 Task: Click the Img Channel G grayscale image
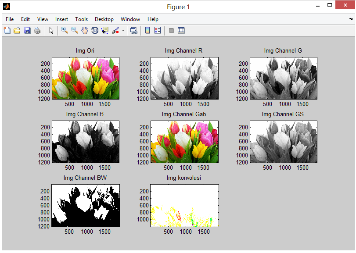[x=284, y=78]
